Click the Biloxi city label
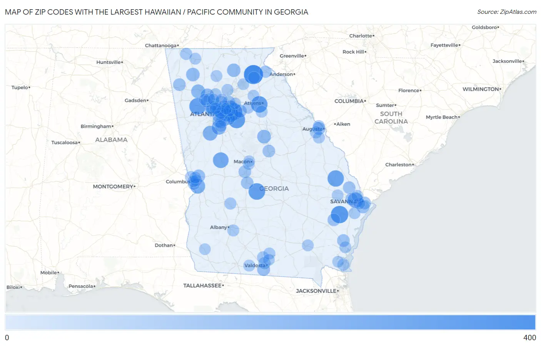 (x=13, y=287)
